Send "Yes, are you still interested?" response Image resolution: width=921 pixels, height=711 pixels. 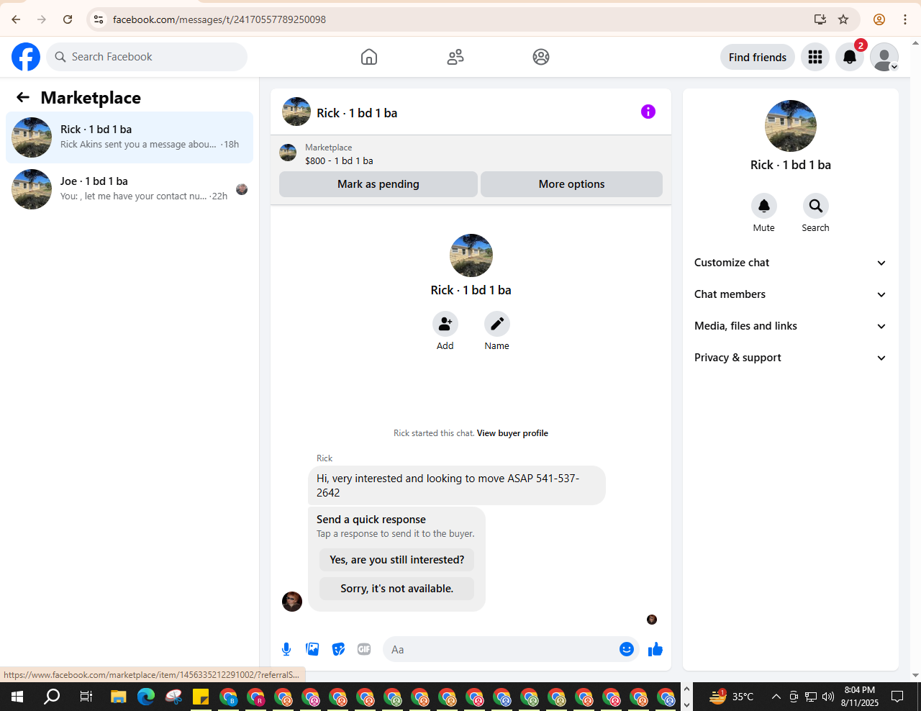tap(397, 560)
